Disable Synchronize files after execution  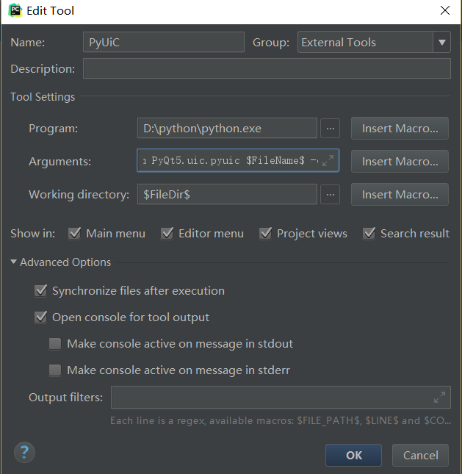click(40, 291)
